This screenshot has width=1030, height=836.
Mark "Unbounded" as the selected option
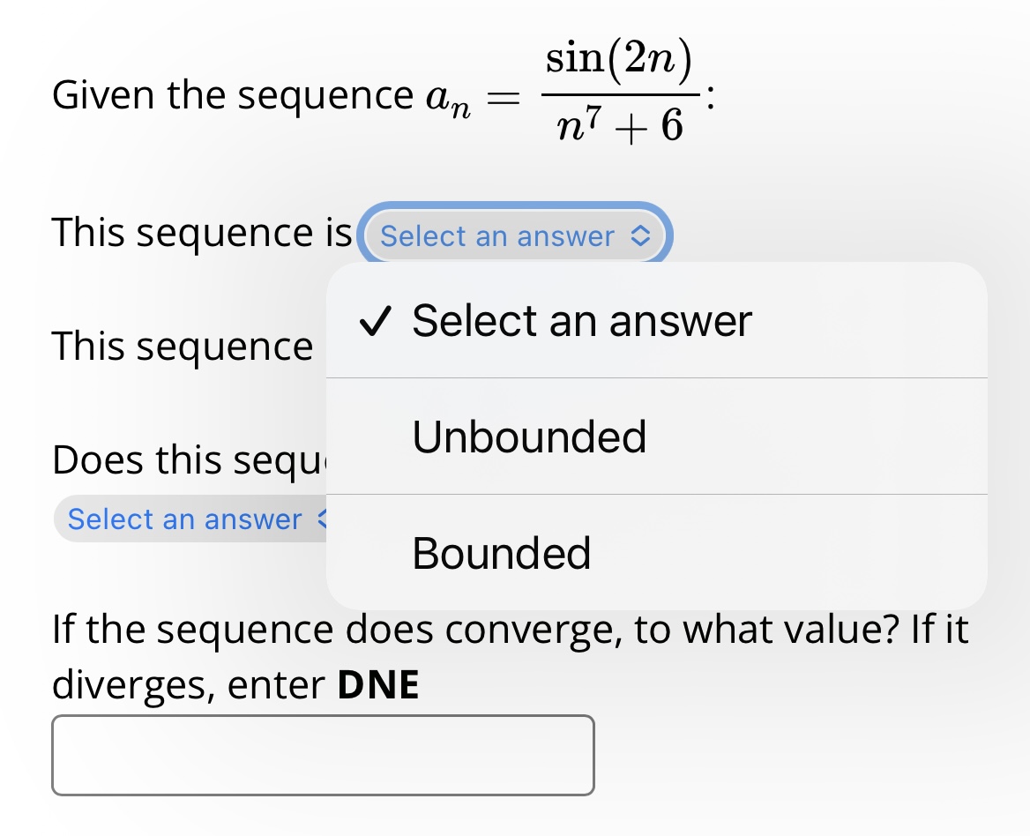tap(529, 436)
